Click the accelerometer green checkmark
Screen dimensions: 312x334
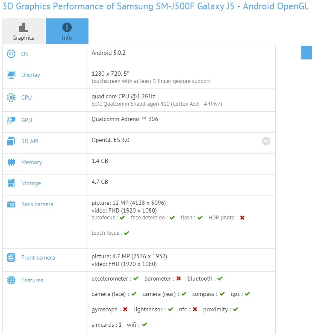tap(136, 278)
